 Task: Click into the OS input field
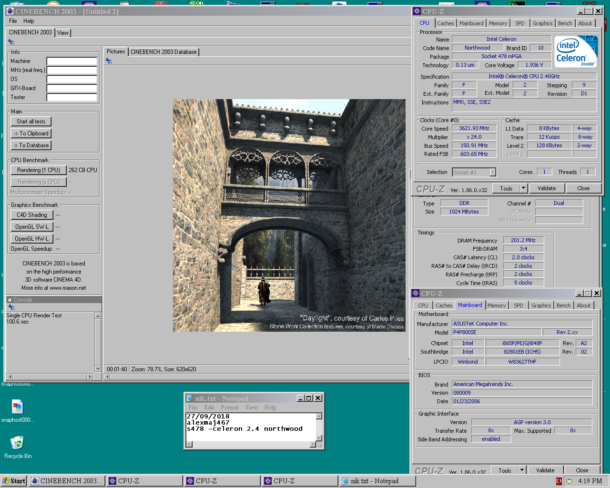pyautogui.click(x=72, y=79)
